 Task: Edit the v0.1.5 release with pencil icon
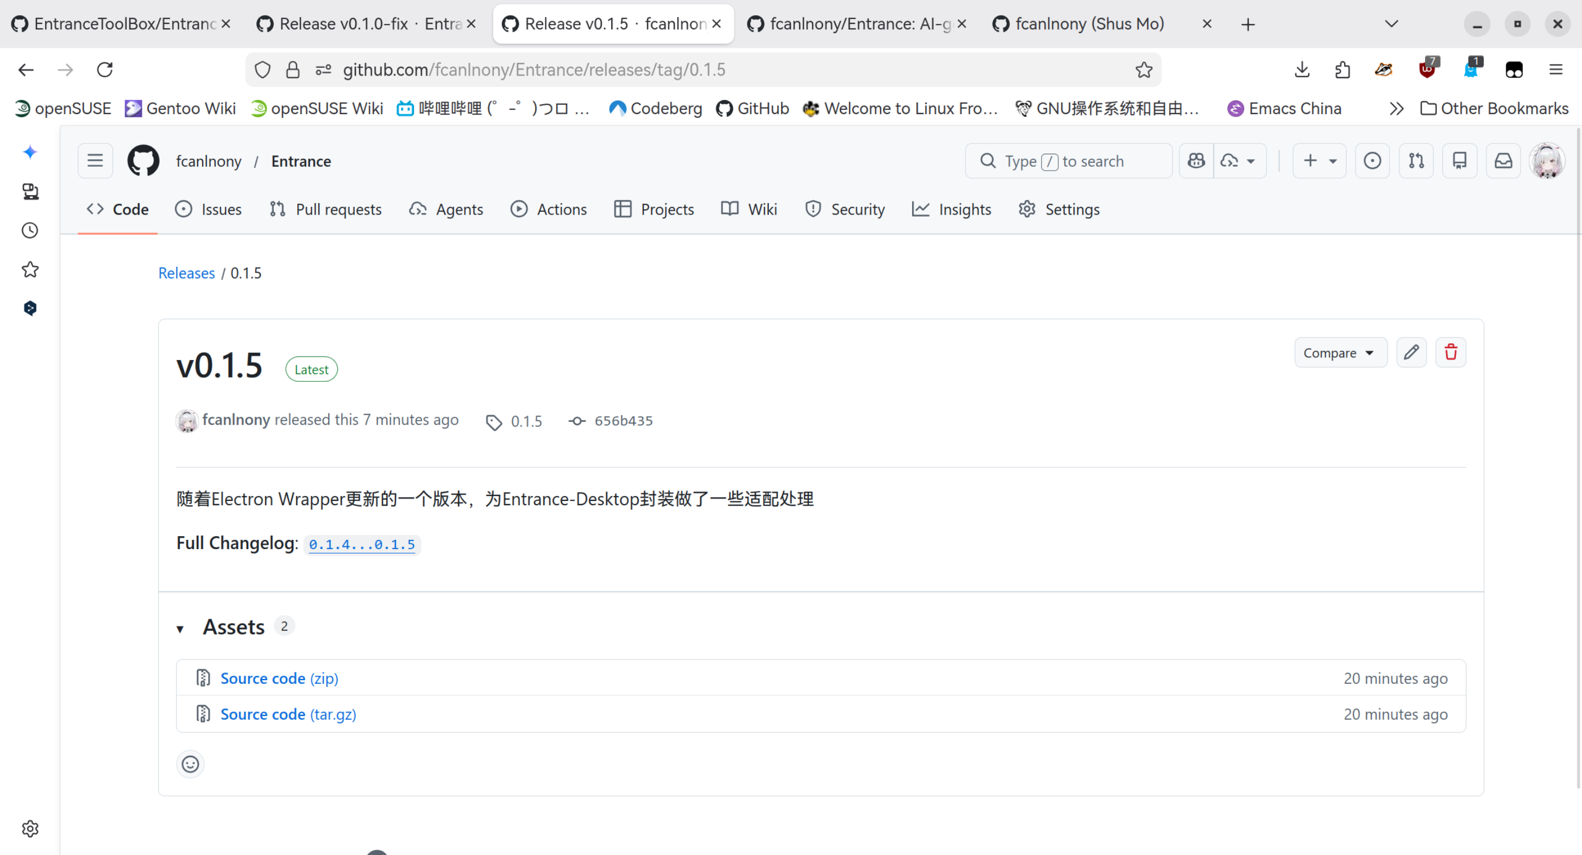coord(1411,353)
